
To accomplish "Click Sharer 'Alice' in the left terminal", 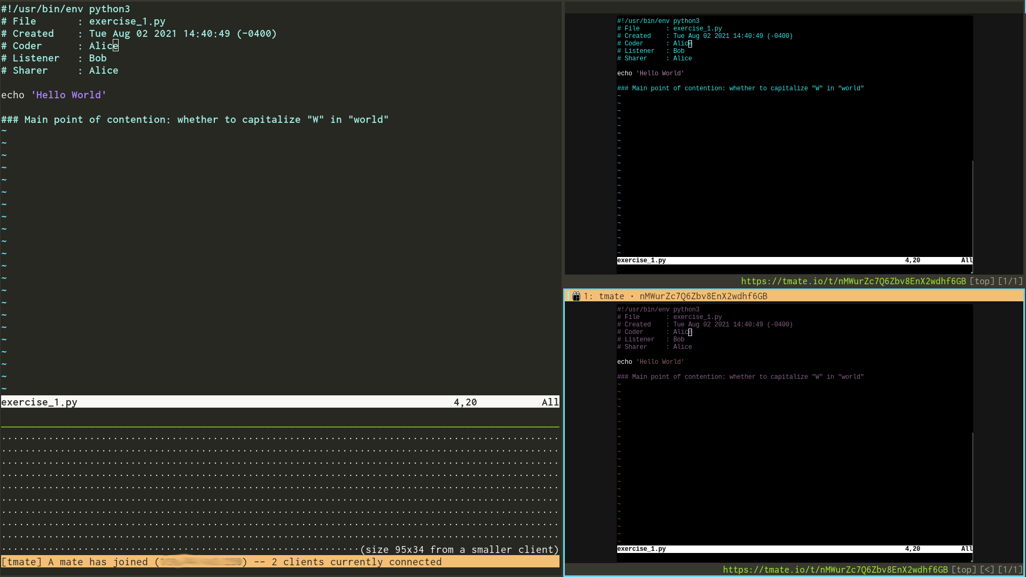I will 104,71.
